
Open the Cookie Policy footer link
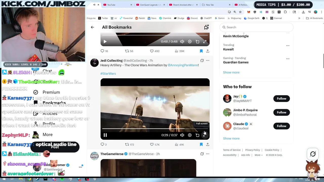pyautogui.click(x=272, y=150)
